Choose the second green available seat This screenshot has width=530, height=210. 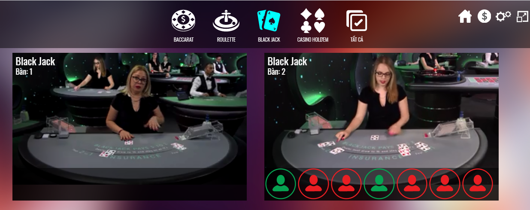point(379,184)
